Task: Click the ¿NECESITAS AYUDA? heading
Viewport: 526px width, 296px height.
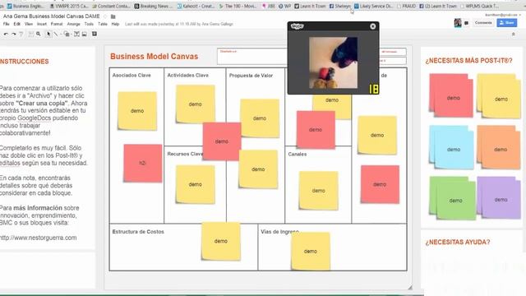Action: coord(458,242)
